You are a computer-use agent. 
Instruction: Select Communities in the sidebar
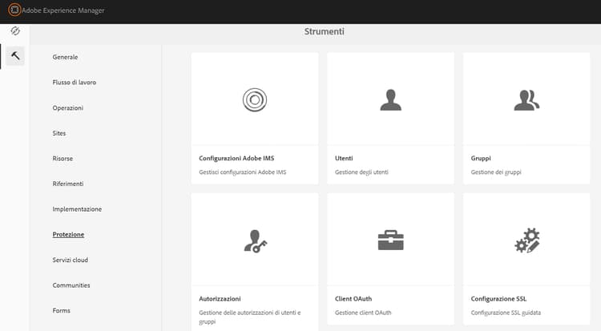click(x=71, y=285)
